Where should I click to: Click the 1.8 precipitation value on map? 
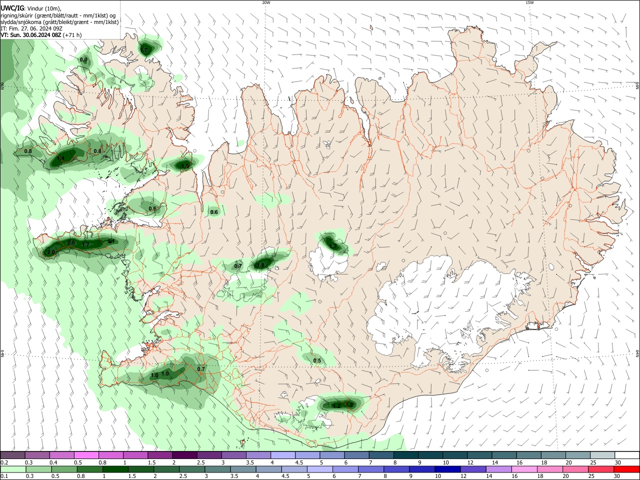(x=260, y=265)
